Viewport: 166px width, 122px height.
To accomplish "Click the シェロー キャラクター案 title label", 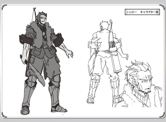I will [x=144, y=12].
